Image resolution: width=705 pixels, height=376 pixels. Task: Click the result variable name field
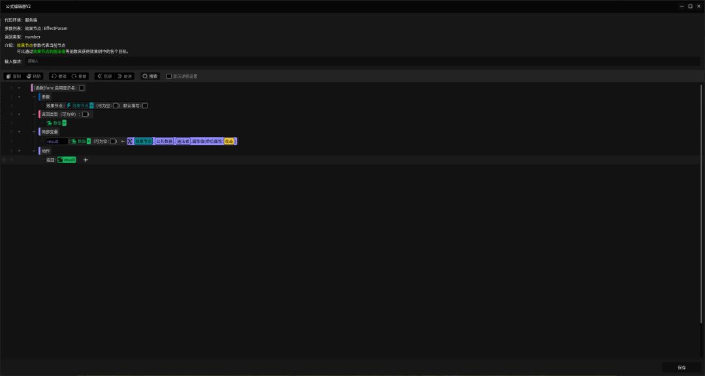(57, 141)
